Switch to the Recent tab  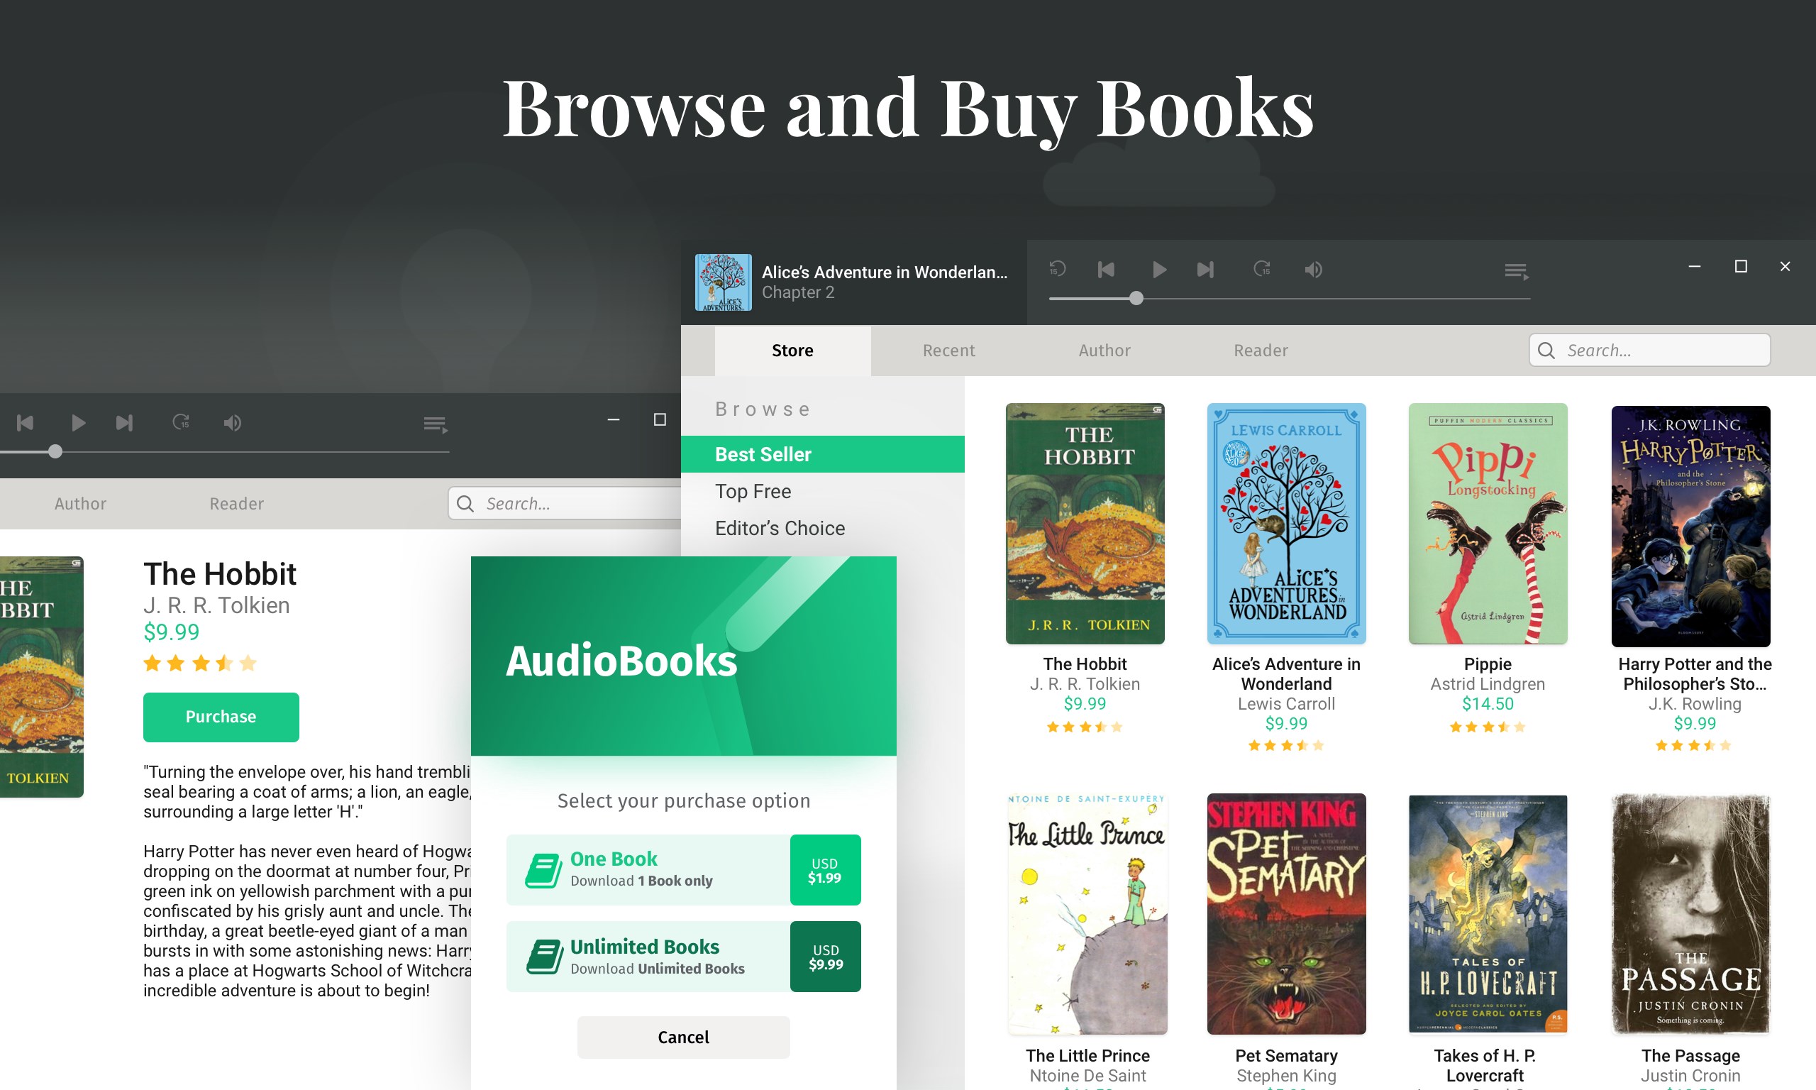(948, 351)
